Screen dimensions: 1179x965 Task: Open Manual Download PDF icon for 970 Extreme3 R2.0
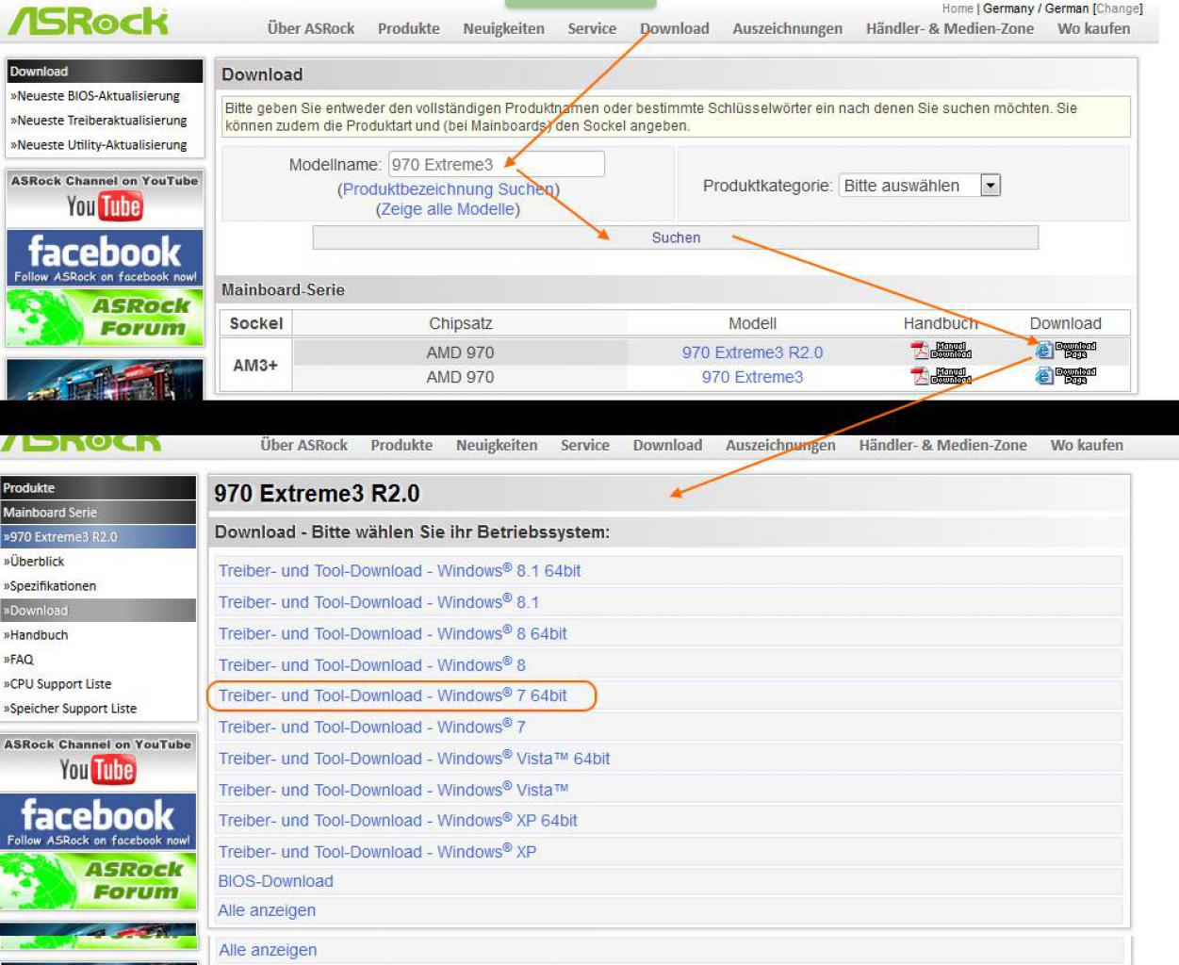click(941, 352)
